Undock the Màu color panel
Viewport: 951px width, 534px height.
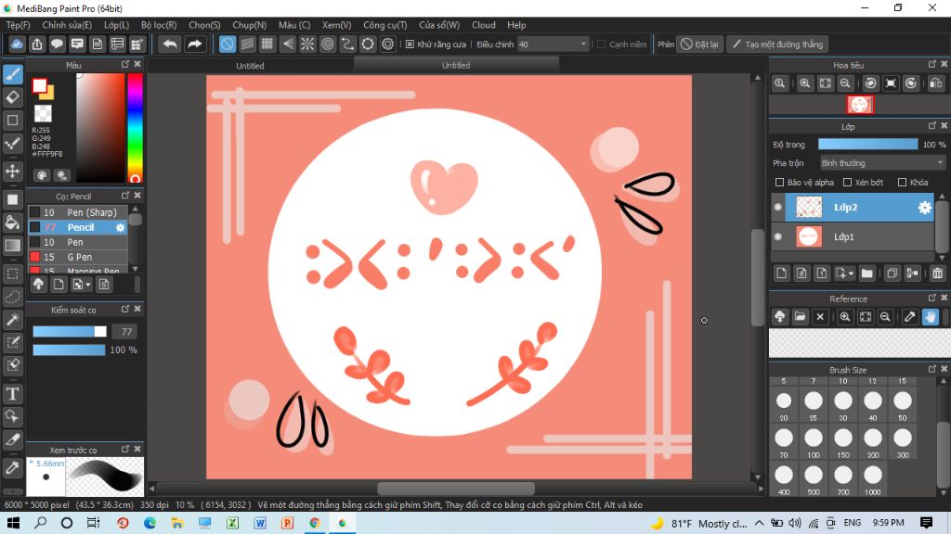pyautogui.click(x=125, y=64)
